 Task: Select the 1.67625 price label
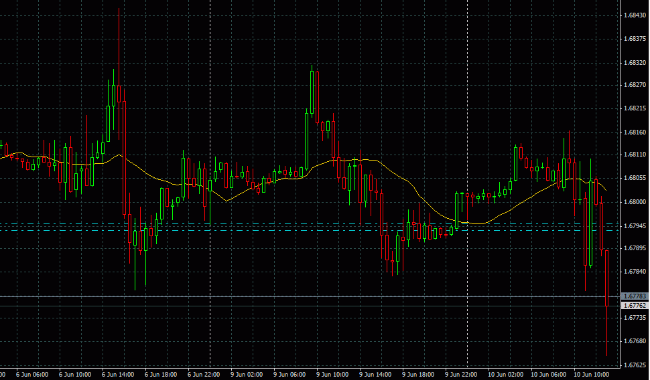635,365
